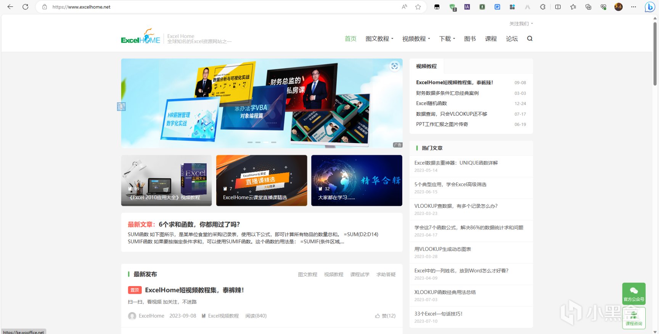Screen dimensions: 659x334
Task: Open the Extensions puzzle icon
Action: coord(543,7)
